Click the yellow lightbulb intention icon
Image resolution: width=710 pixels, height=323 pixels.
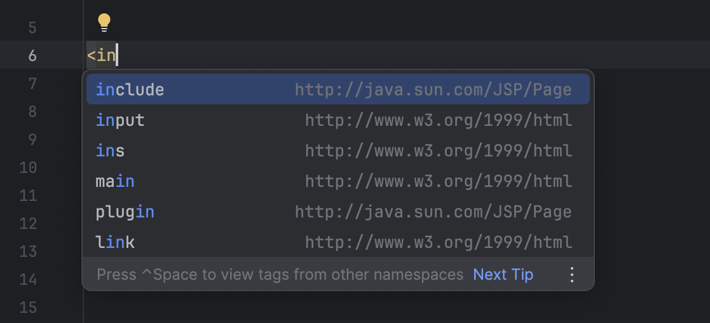click(104, 24)
